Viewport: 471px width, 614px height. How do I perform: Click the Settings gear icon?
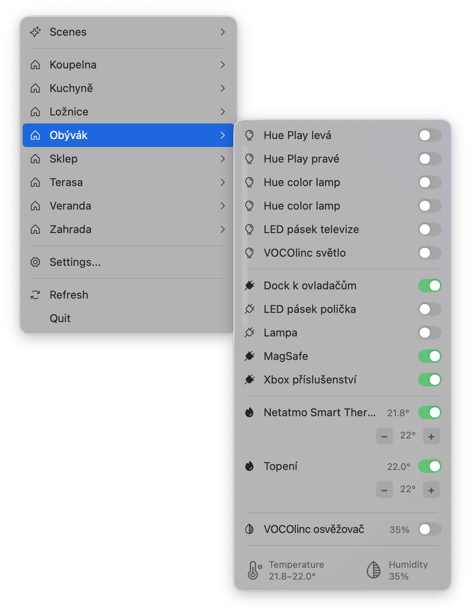coord(36,262)
